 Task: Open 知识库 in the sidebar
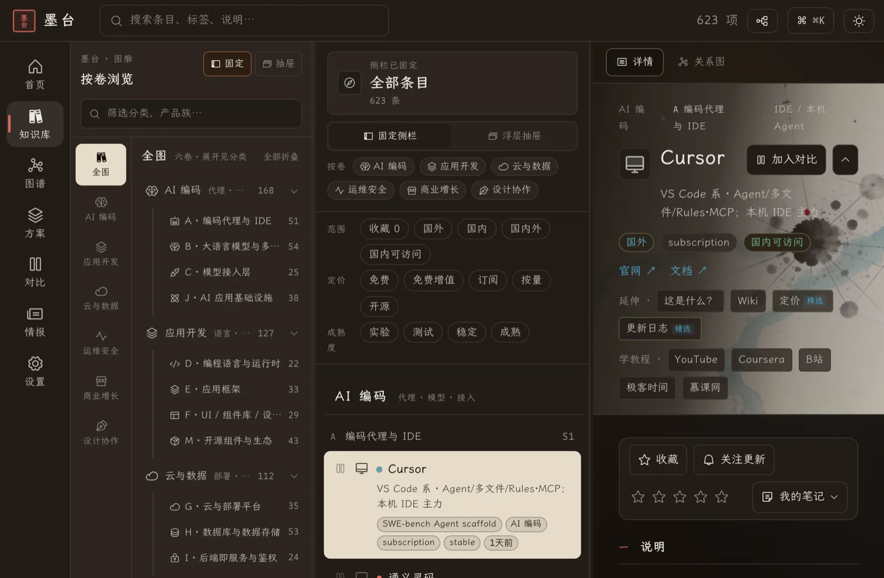tap(35, 124)
